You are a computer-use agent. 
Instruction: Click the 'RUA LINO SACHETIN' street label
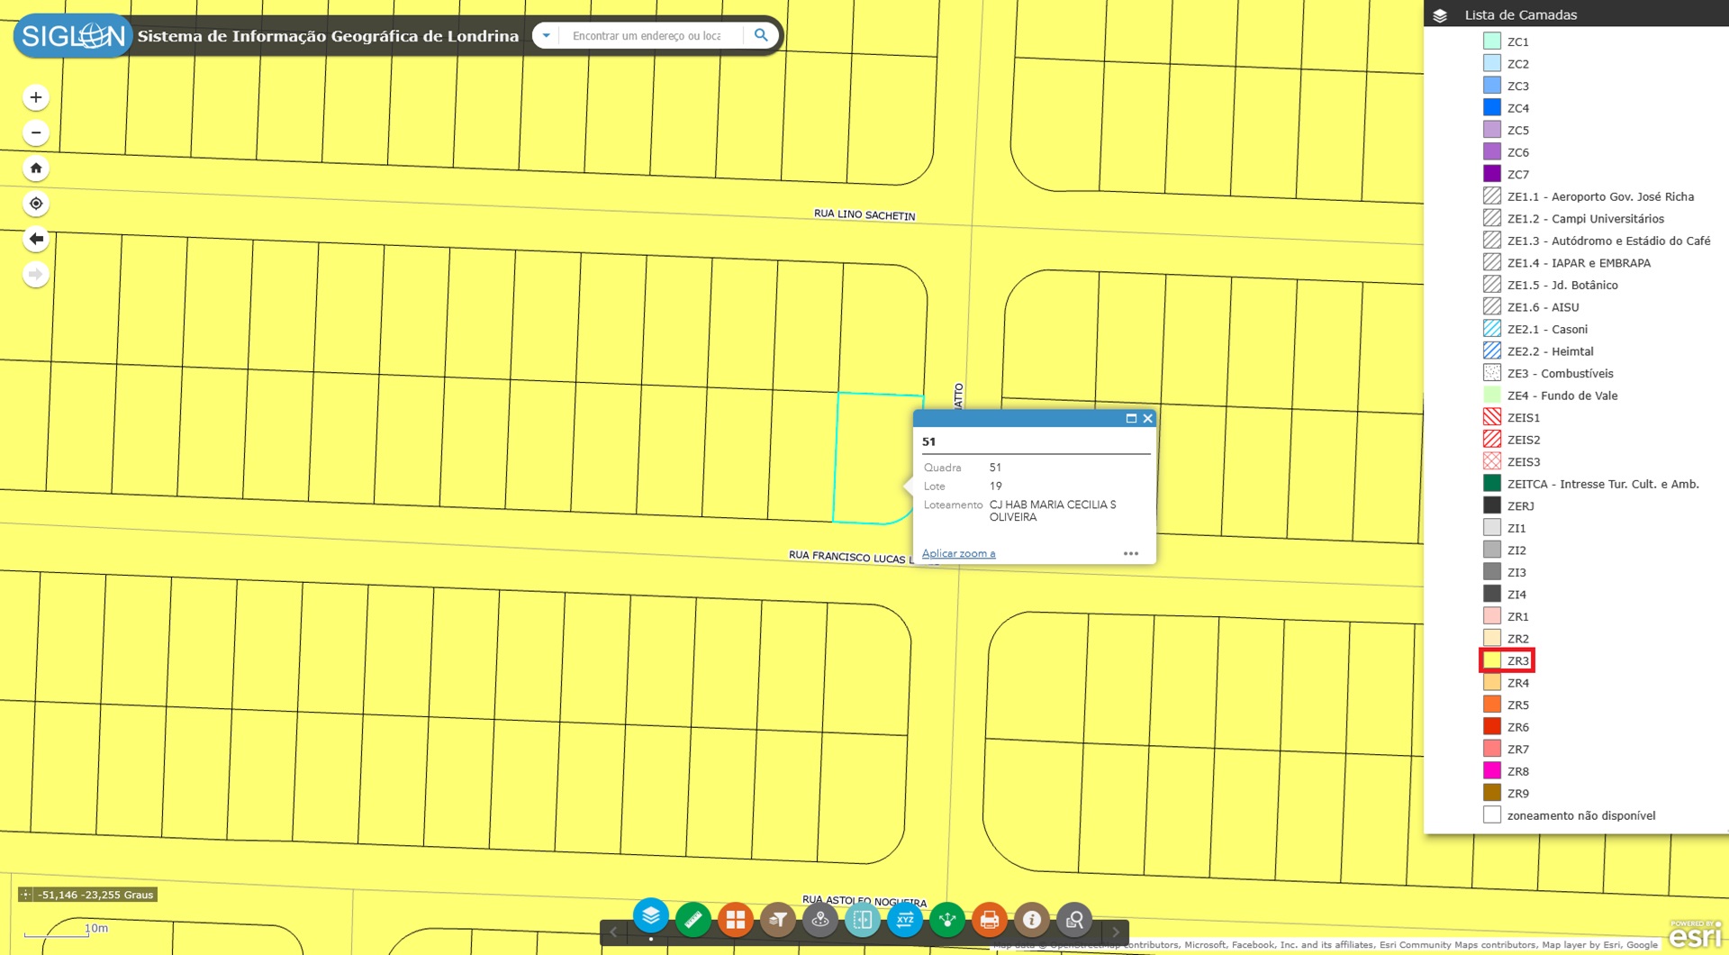tap(864, 214)
